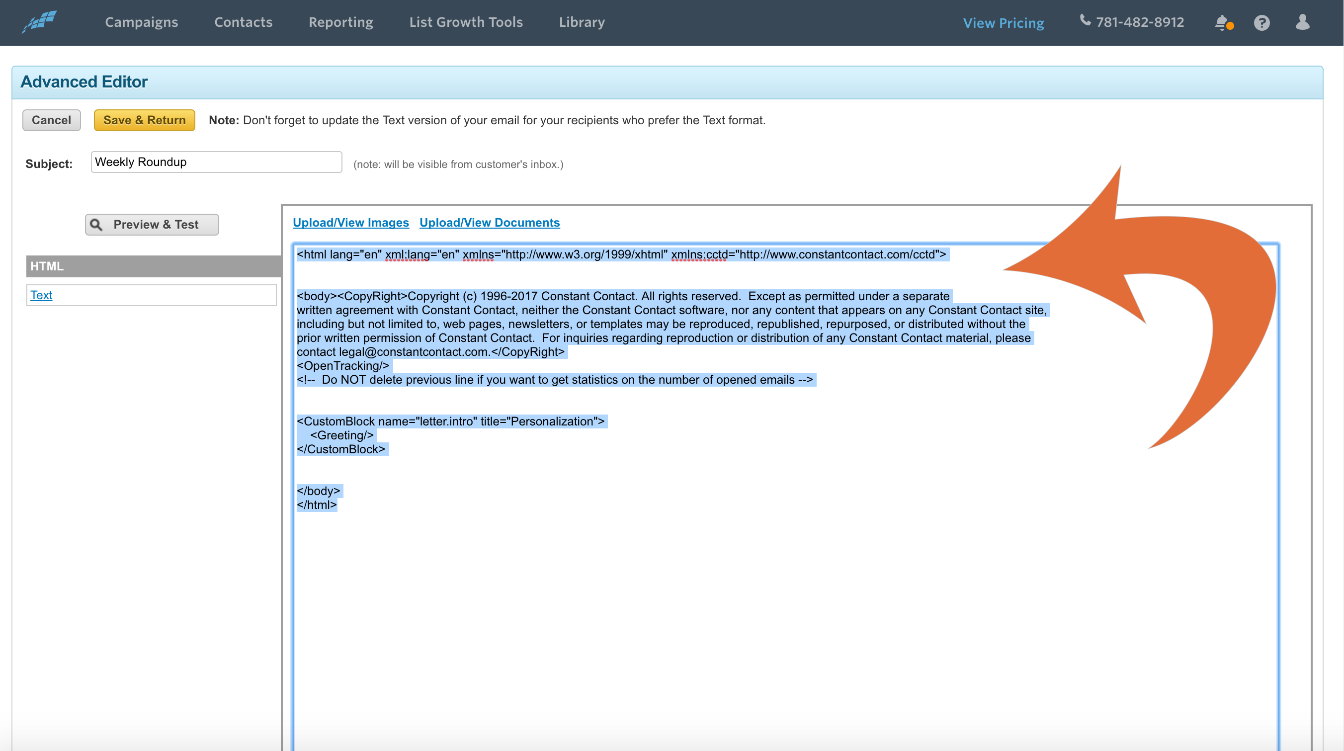The width and height of the screenshot is (1344, 751).
Task: Open the user account profile icon
Action: point(1302,22)
